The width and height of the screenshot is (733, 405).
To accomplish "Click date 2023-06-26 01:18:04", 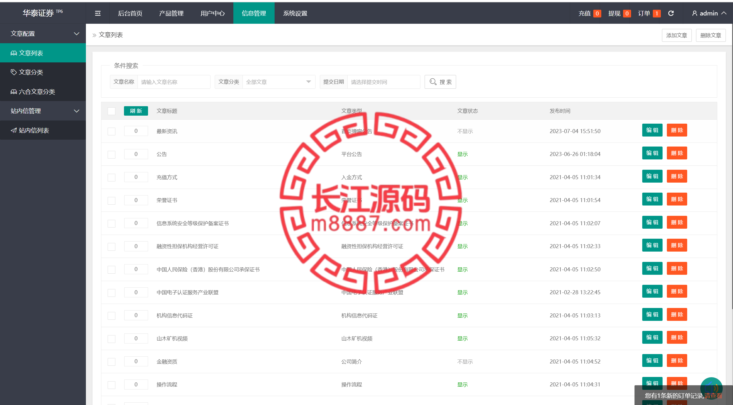I will [x=575, y=154].
